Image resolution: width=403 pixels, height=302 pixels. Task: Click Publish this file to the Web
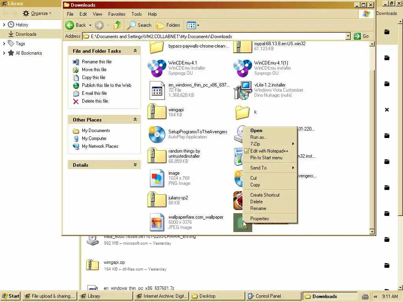(x=106, y=85)
